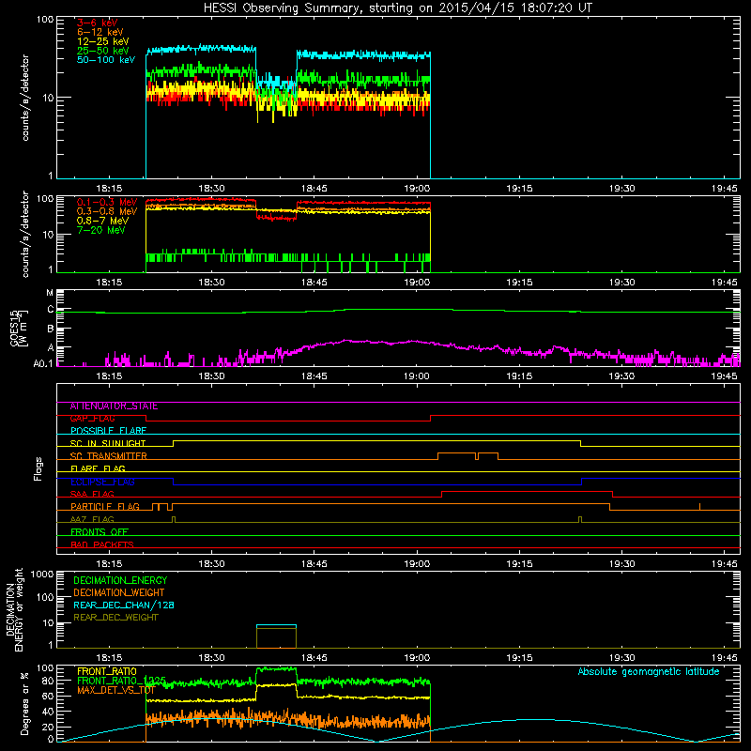The height and width of the screenshot is (751, 751).
Task: Click the 7-20 MeV legend entry
Action: 101,230
